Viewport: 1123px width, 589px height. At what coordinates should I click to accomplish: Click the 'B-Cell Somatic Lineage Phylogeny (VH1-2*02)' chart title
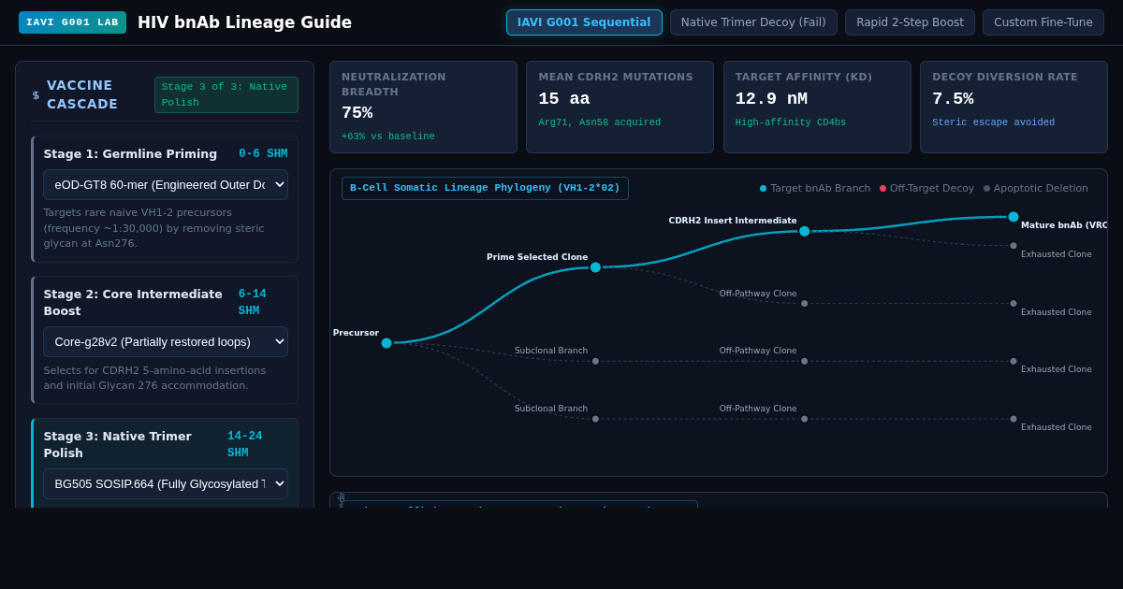tap(485, 188)
